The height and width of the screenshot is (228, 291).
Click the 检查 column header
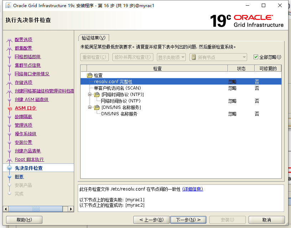157,69
